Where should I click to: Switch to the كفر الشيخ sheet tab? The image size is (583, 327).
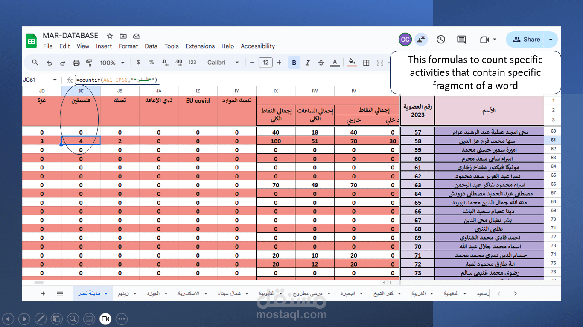point(384,293)
